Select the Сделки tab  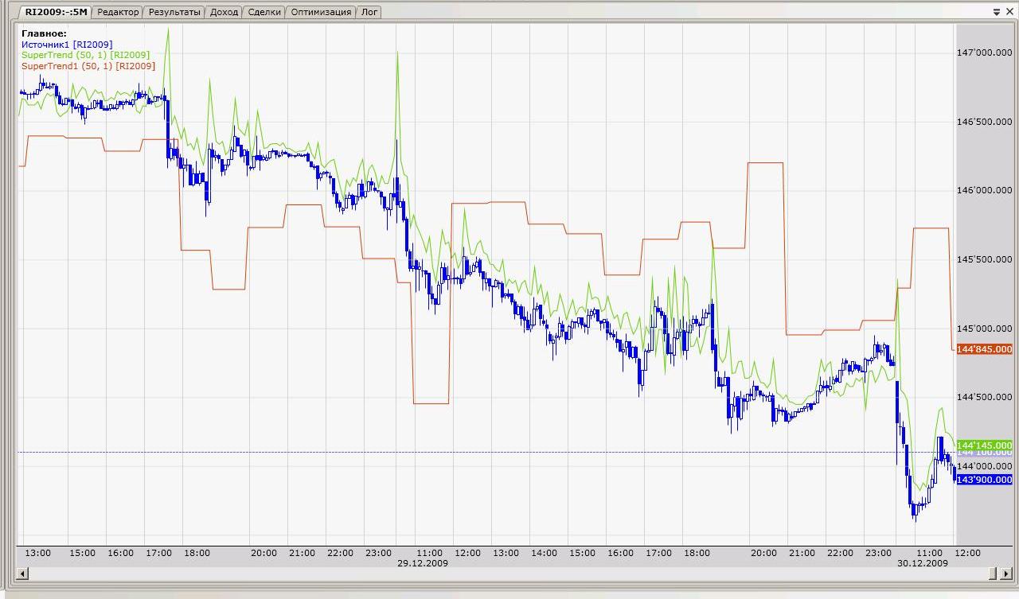click(263, 12)
